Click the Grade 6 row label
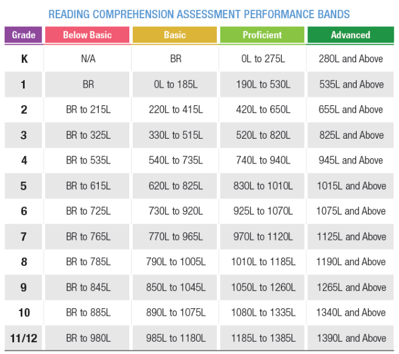The height and width of the screenshot is (354, 399). (x=24, y=211)
